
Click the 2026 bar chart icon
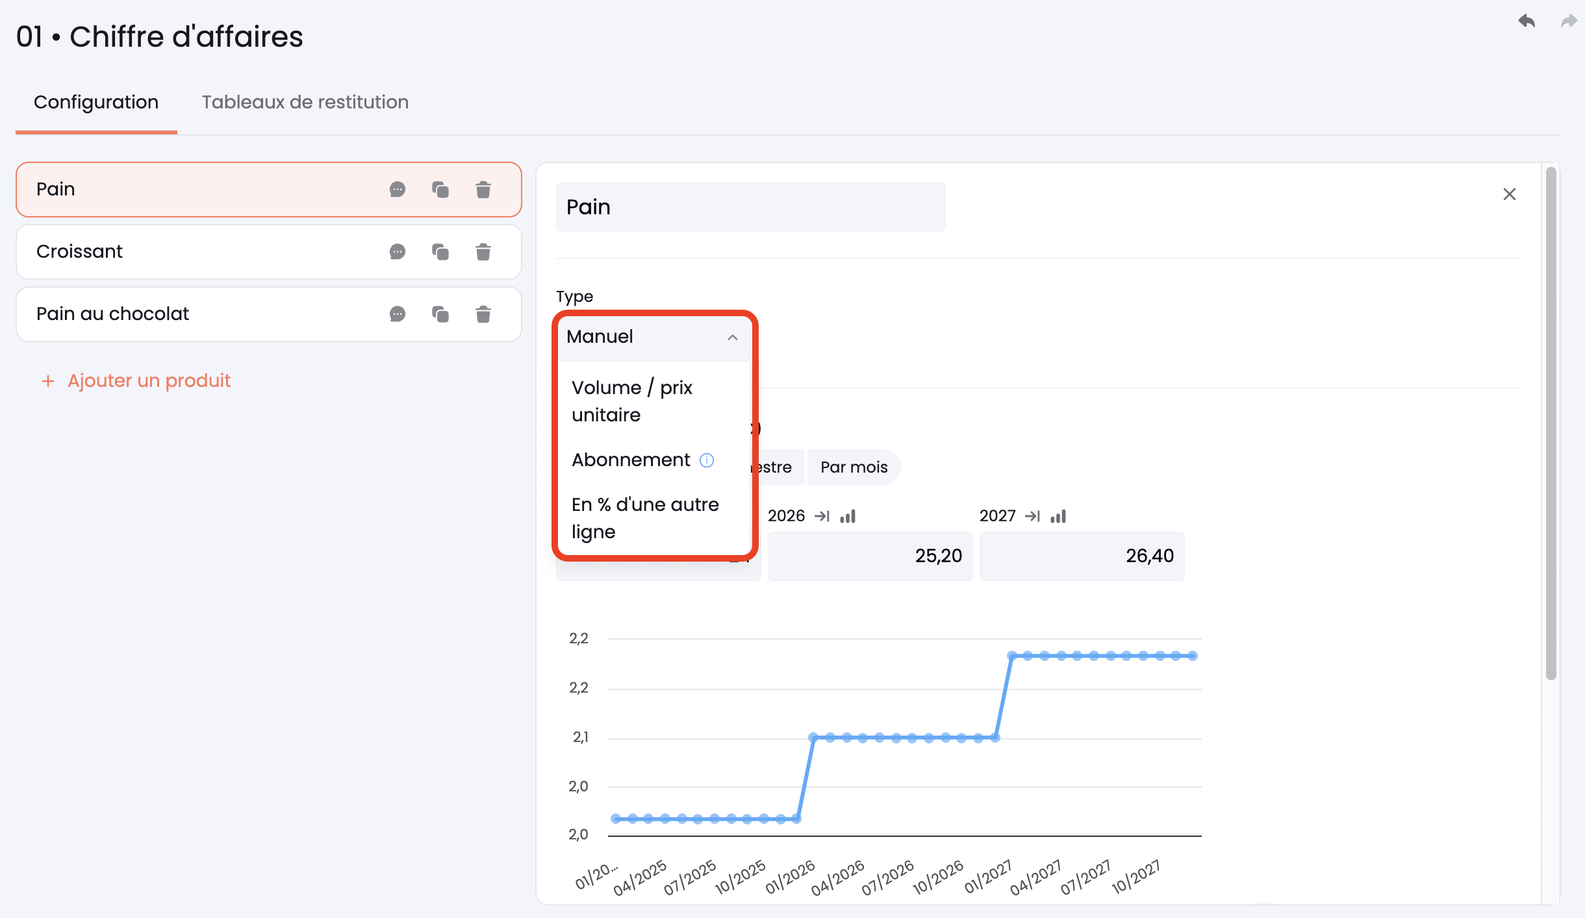848,516
